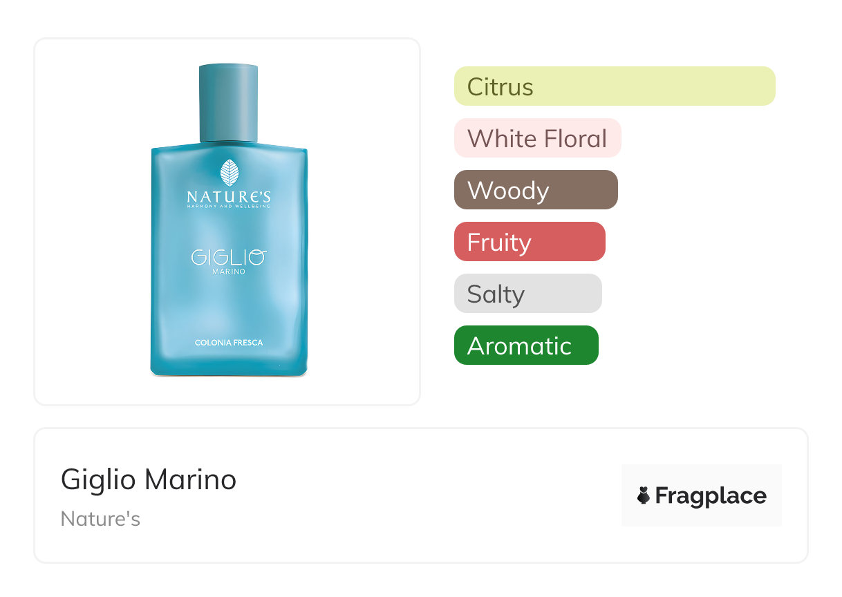Click the MARINO word under GIGLIO
This screenshot has width=842, height=597.
point(228,272)
